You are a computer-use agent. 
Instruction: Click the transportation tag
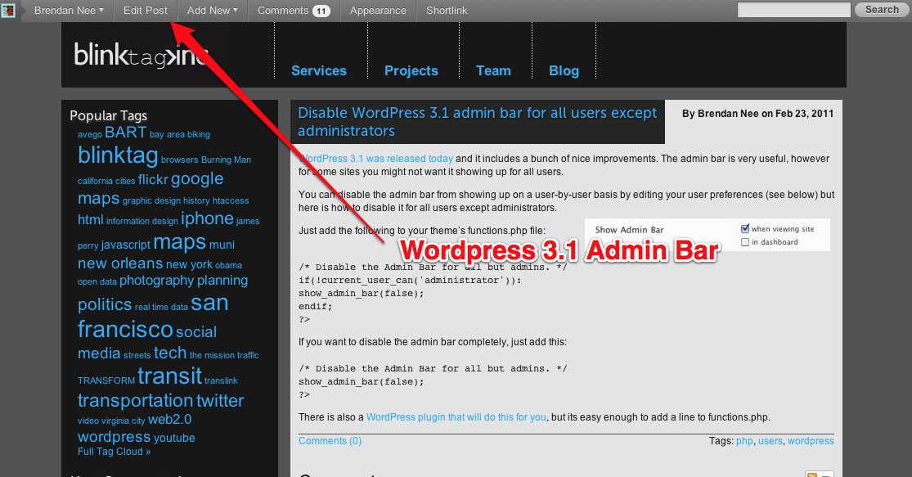(136, 401)
